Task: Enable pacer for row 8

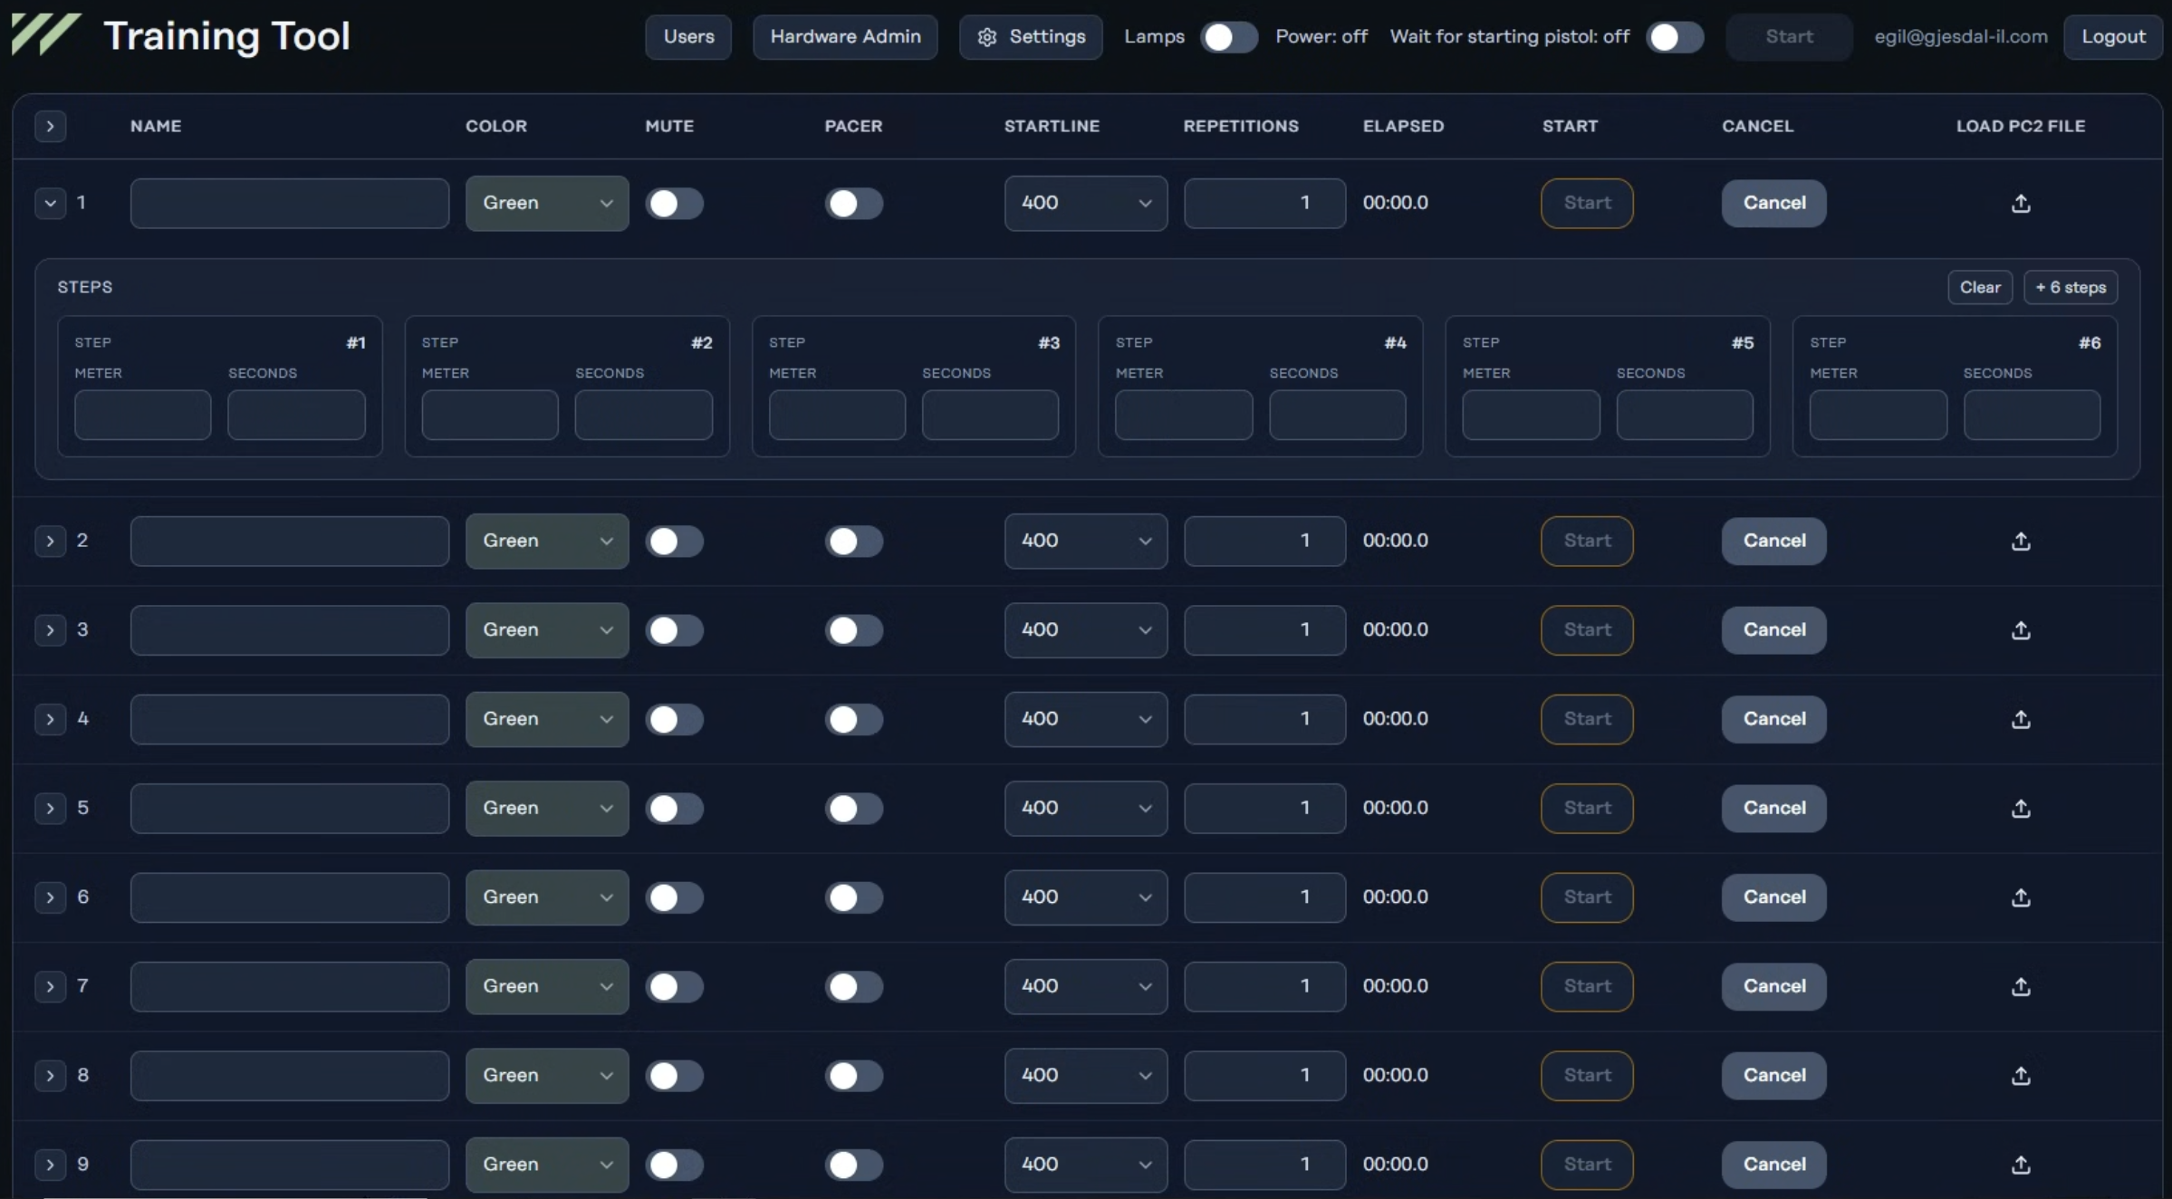Action: click(853, 1075)
